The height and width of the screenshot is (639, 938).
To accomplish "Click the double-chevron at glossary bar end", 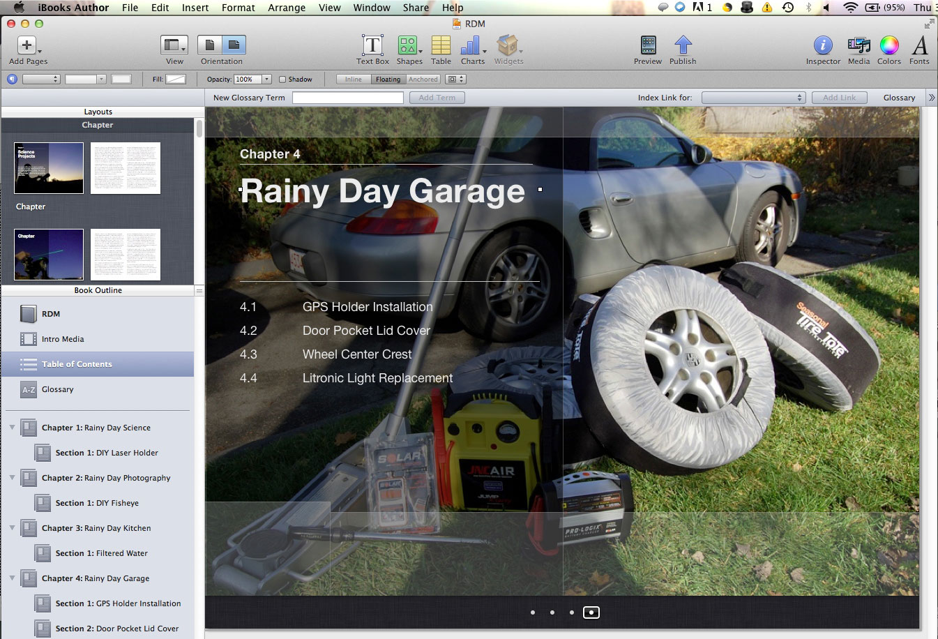I will tap(931, 98).
